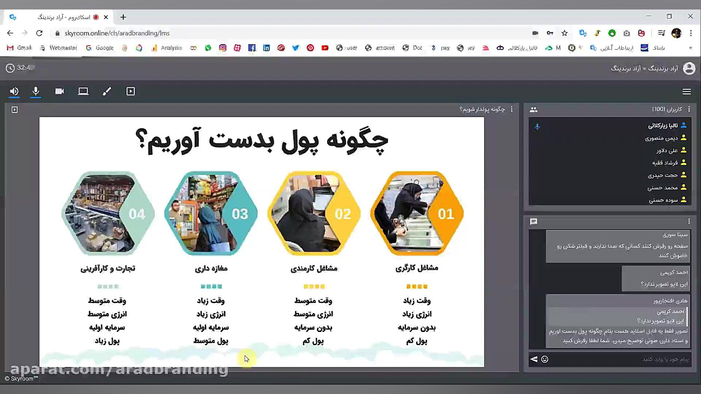701x394 pixels.
Task: Select the اسکای‌روم browser tab
Action: click(64, 17)
